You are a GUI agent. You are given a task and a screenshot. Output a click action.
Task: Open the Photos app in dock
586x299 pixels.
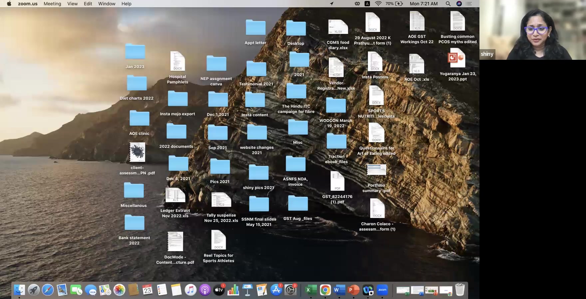click(119, 290)
